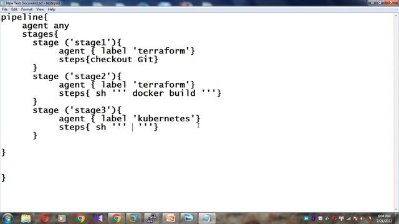Click the stage ('stage1'){ line
Viewport: 399px width, 224px height.
point(77,42)
